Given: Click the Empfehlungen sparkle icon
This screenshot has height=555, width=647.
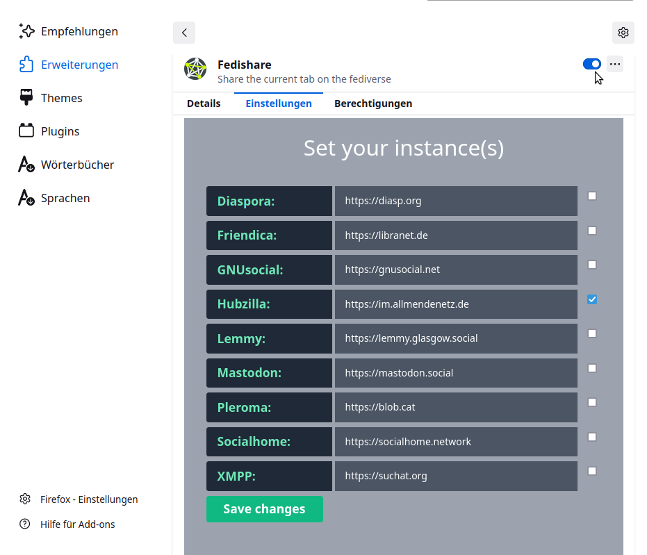Looking at the screenshot, I should tap(26, 31).
